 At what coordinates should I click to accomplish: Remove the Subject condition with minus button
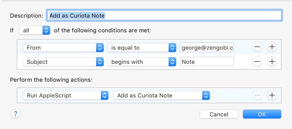257,62
